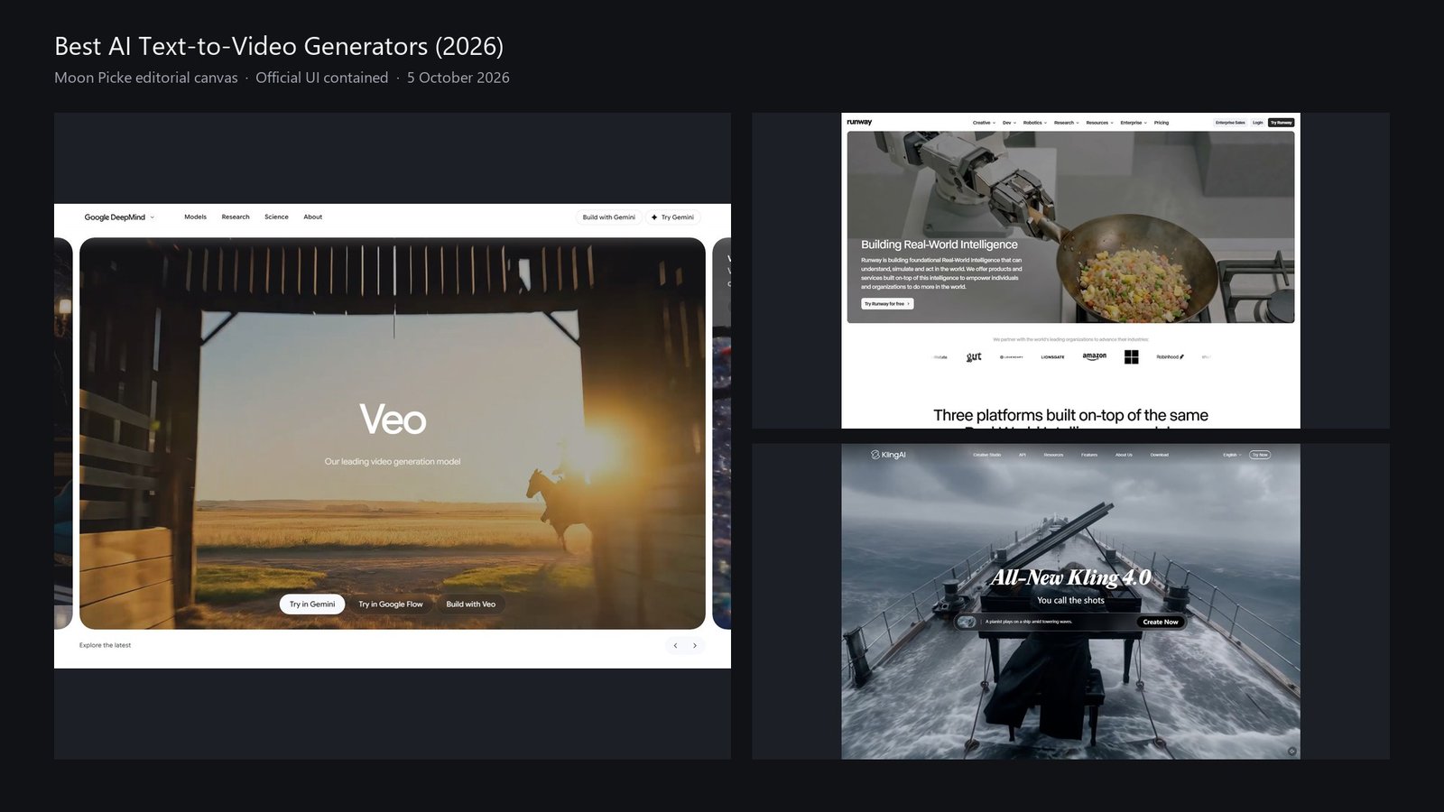Click the Login button on Runway

1258,123
